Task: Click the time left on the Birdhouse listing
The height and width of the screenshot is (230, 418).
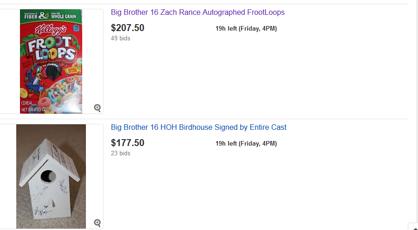Action: click(246, 144)
